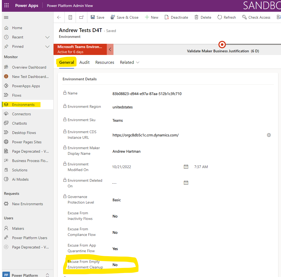Expand the Related dropdown
Viewport: 281px width, 277px height.
(130, 62)
